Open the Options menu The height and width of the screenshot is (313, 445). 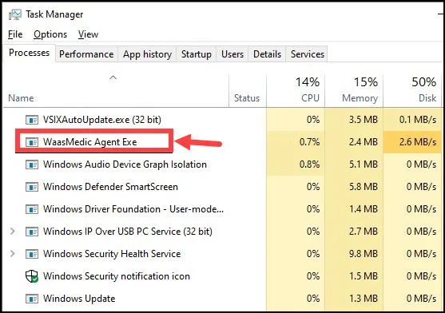[x=50, y=34]
